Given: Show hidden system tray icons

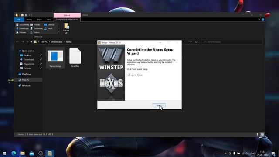Looking at the screenshot, I should [225, 154].
